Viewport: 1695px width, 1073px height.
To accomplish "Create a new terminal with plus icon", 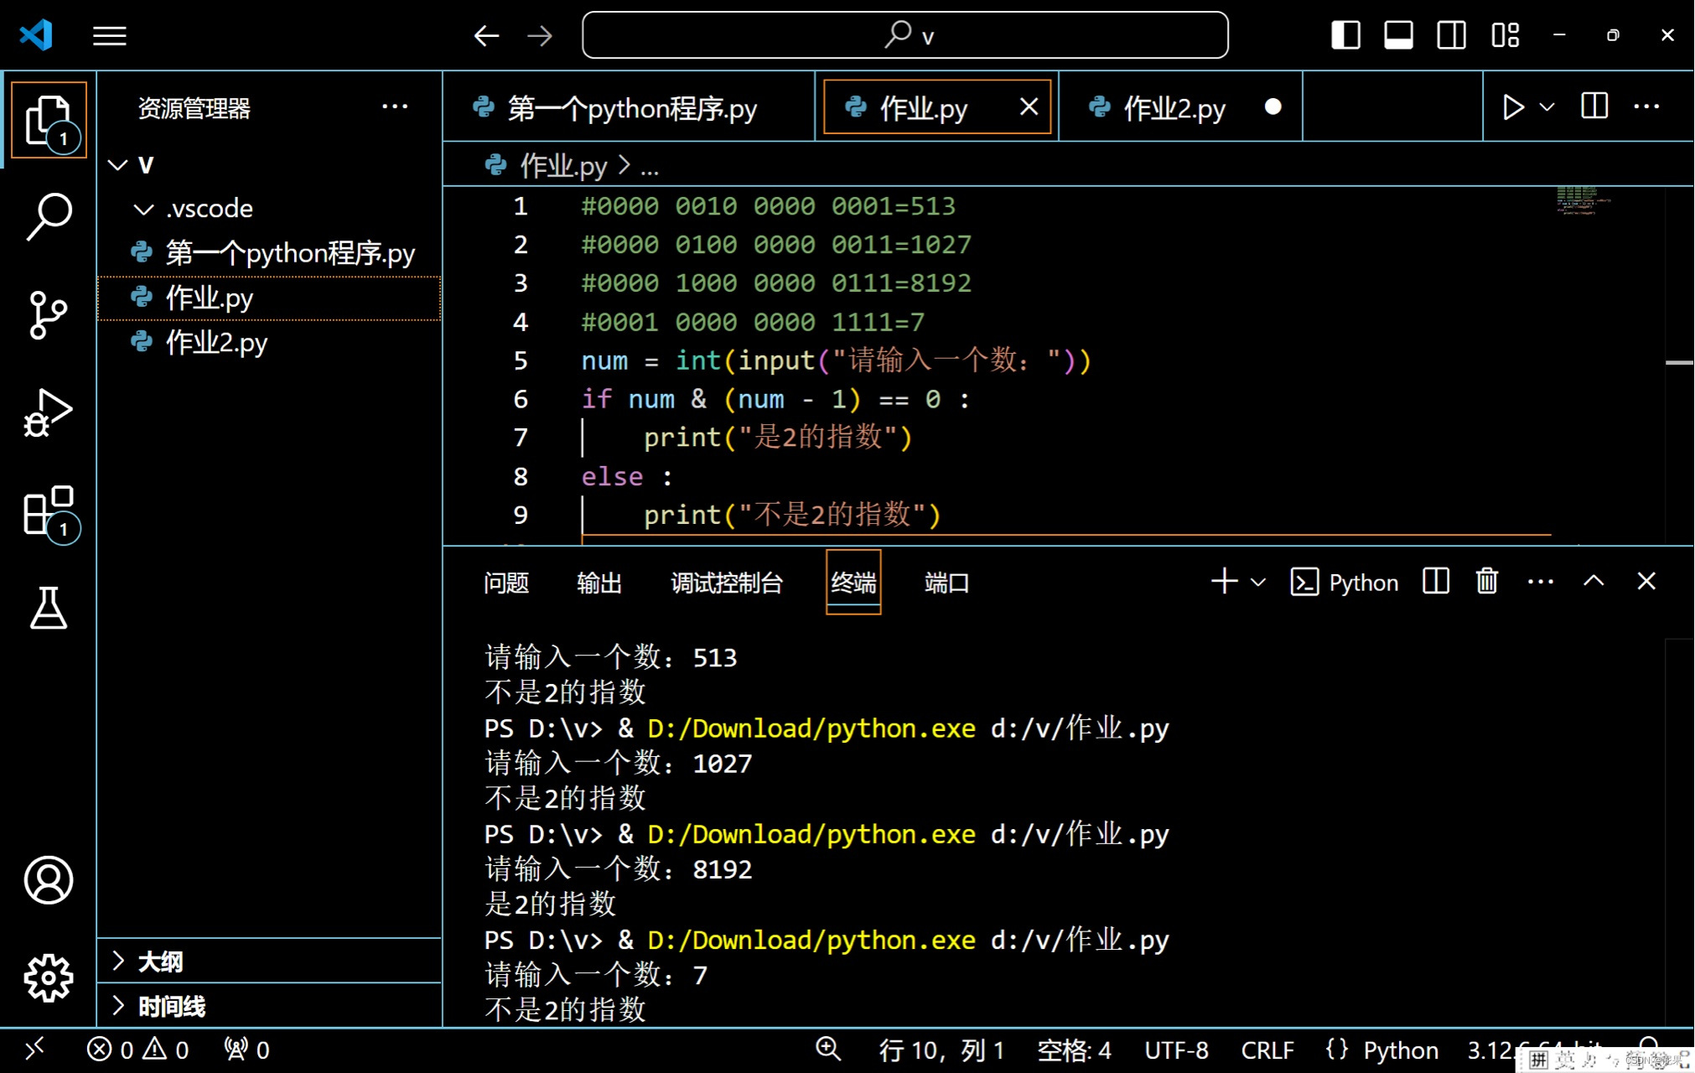I will 1224,581.
